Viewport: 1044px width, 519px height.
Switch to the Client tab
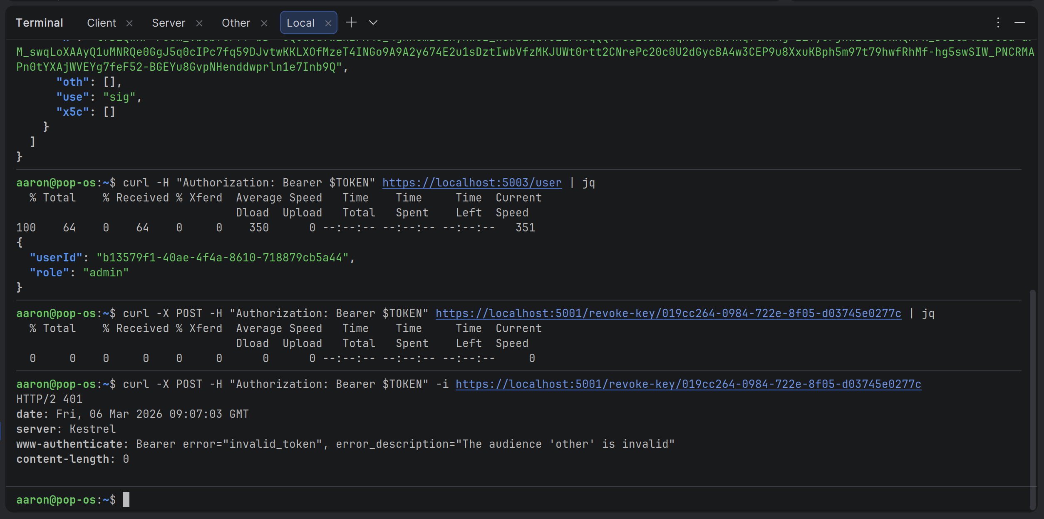point(101,23)
